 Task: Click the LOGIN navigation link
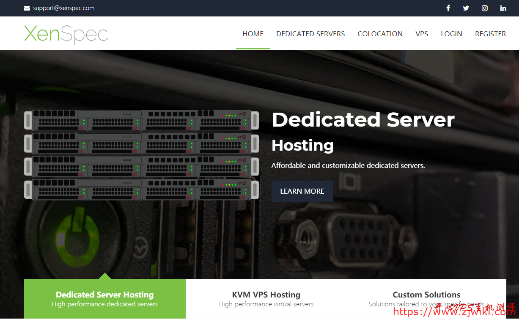(451, 34)
